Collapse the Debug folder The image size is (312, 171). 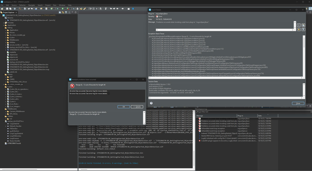coord(3,28)
